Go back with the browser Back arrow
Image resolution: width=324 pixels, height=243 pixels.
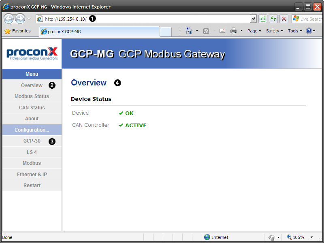tap(9, 19)
